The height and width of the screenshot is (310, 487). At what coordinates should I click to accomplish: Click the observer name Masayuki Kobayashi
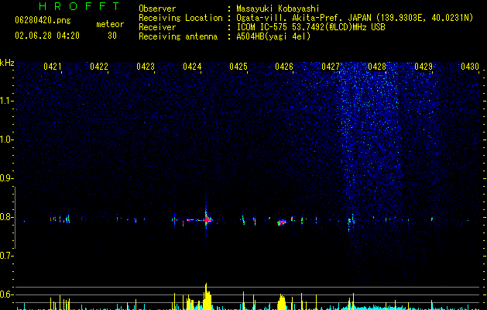[278, 9]
